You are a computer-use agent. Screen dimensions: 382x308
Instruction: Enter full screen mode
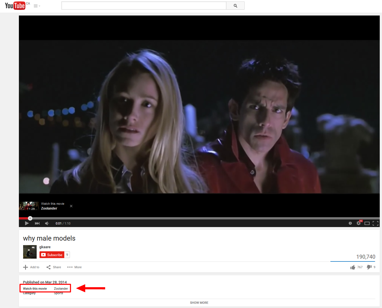pyautogui.click(x=375, y=223)
